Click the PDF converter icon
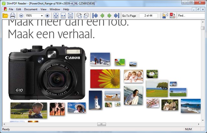This screenshot has height=133, width=207. [x=172, y=16]
